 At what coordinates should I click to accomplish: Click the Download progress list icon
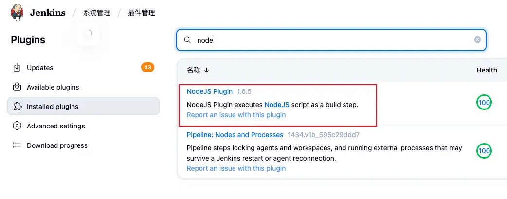pyautogui.click(x=17, y=145)
